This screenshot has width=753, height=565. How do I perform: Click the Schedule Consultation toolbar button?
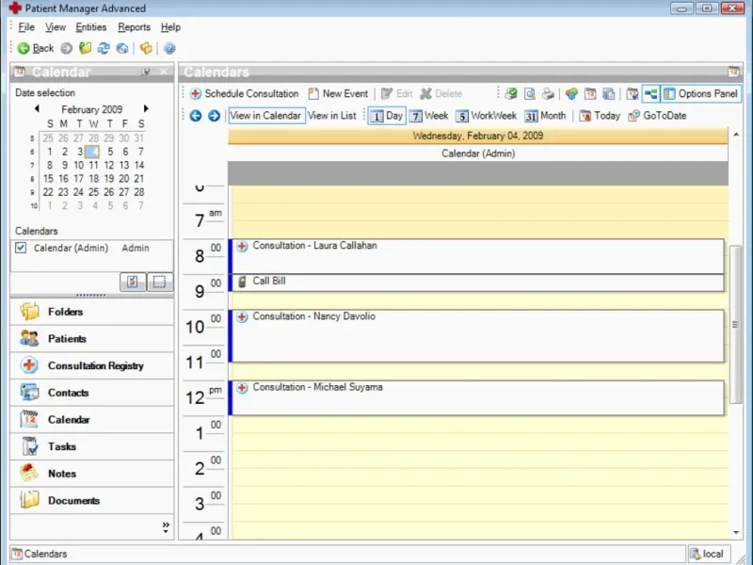point(244,94)
